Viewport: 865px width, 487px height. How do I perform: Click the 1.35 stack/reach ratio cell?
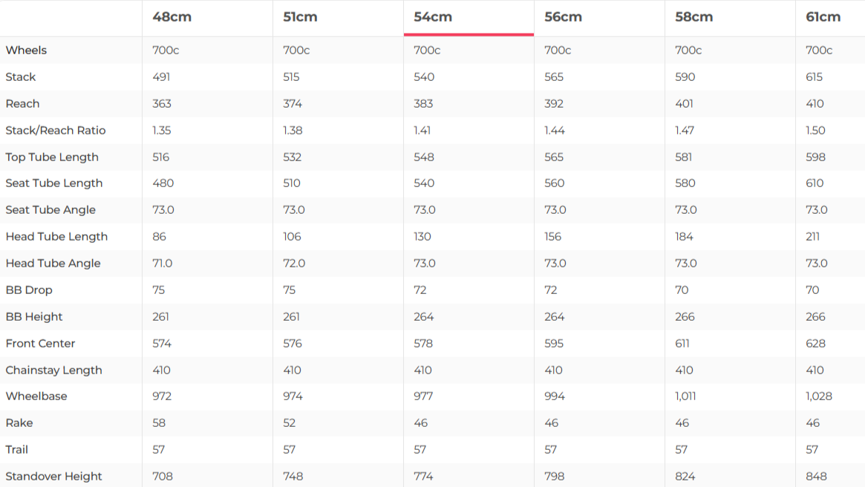(161, 131)
